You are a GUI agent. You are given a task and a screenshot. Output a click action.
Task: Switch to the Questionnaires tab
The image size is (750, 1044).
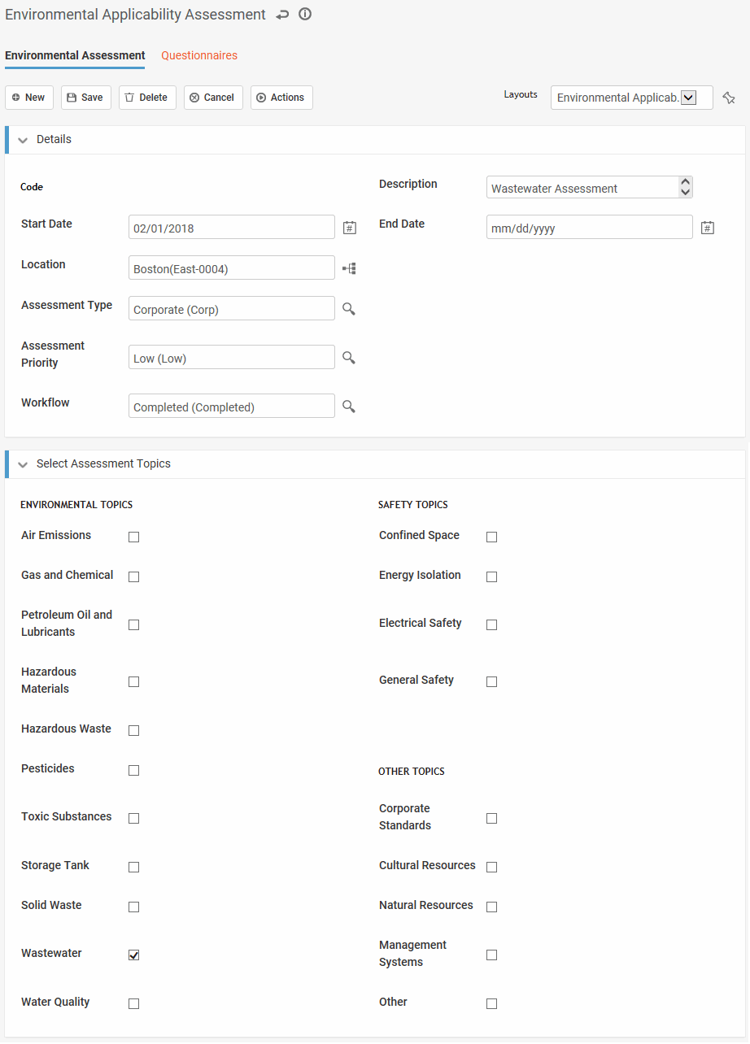[199, 55]
